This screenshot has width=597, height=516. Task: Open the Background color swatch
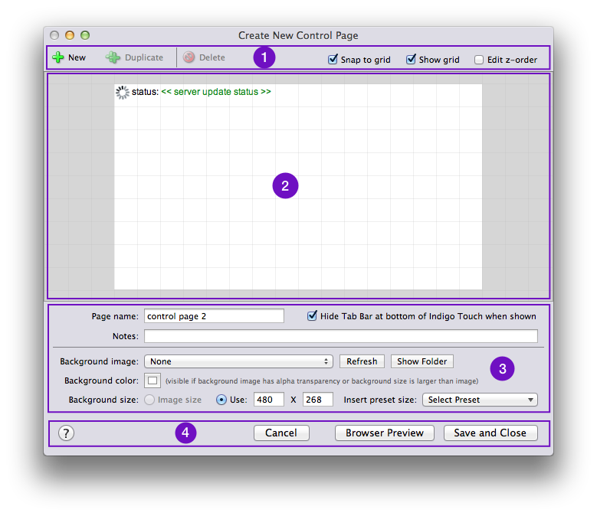153,380
